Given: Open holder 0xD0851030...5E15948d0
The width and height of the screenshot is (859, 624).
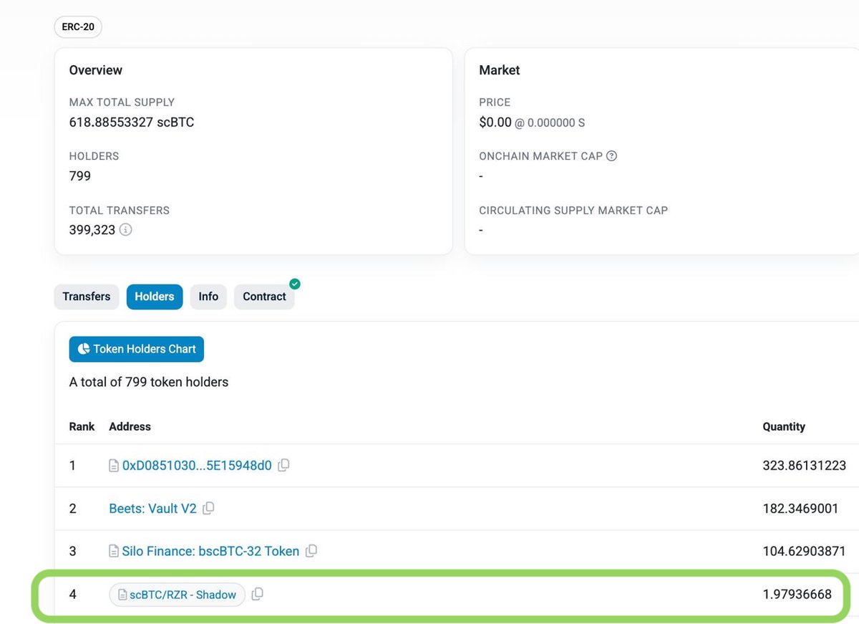Looking at the screenshot, I should click(x=197, y=466).
